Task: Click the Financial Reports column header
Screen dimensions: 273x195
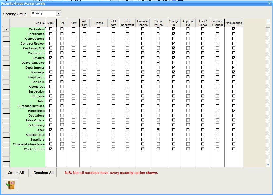Action: click(143, 23)
